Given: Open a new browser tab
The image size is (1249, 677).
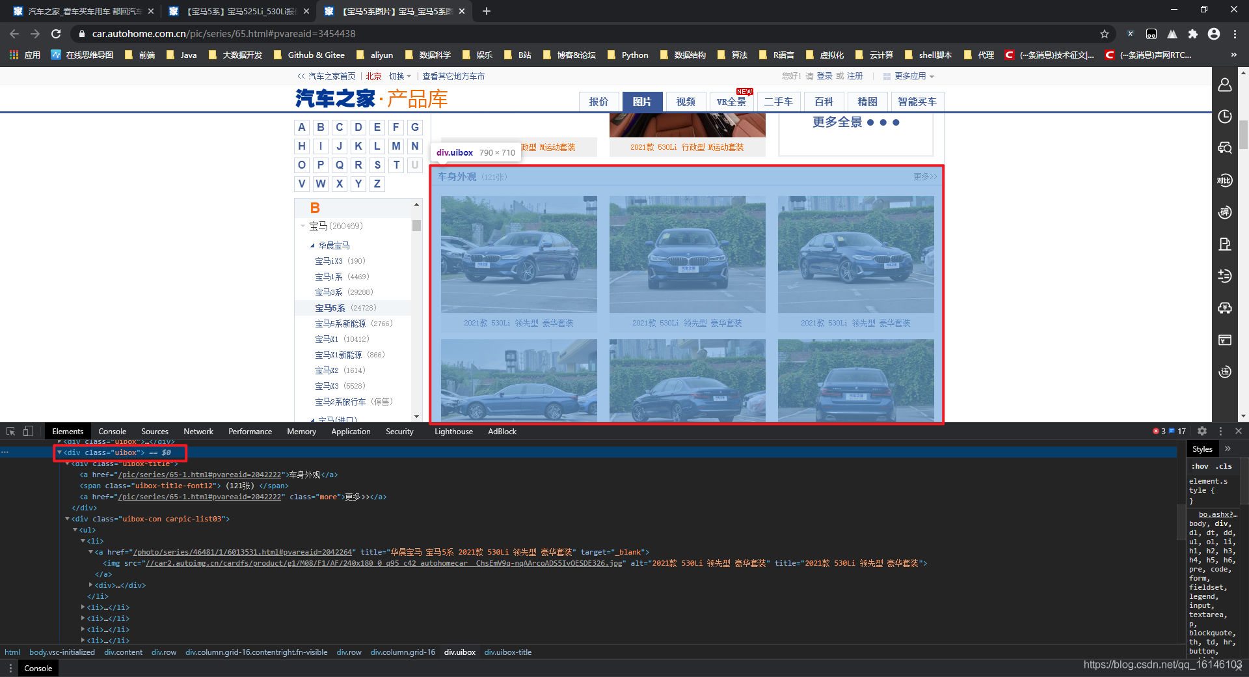Looking at the screenshot, I should pos(487,11).
